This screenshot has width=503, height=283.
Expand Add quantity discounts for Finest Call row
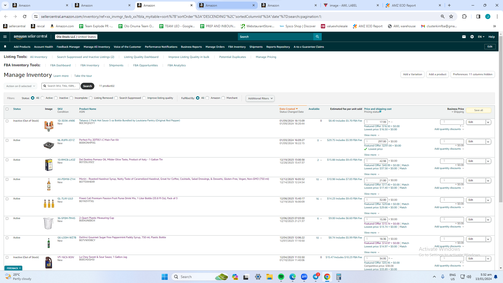tap(449, 207)
